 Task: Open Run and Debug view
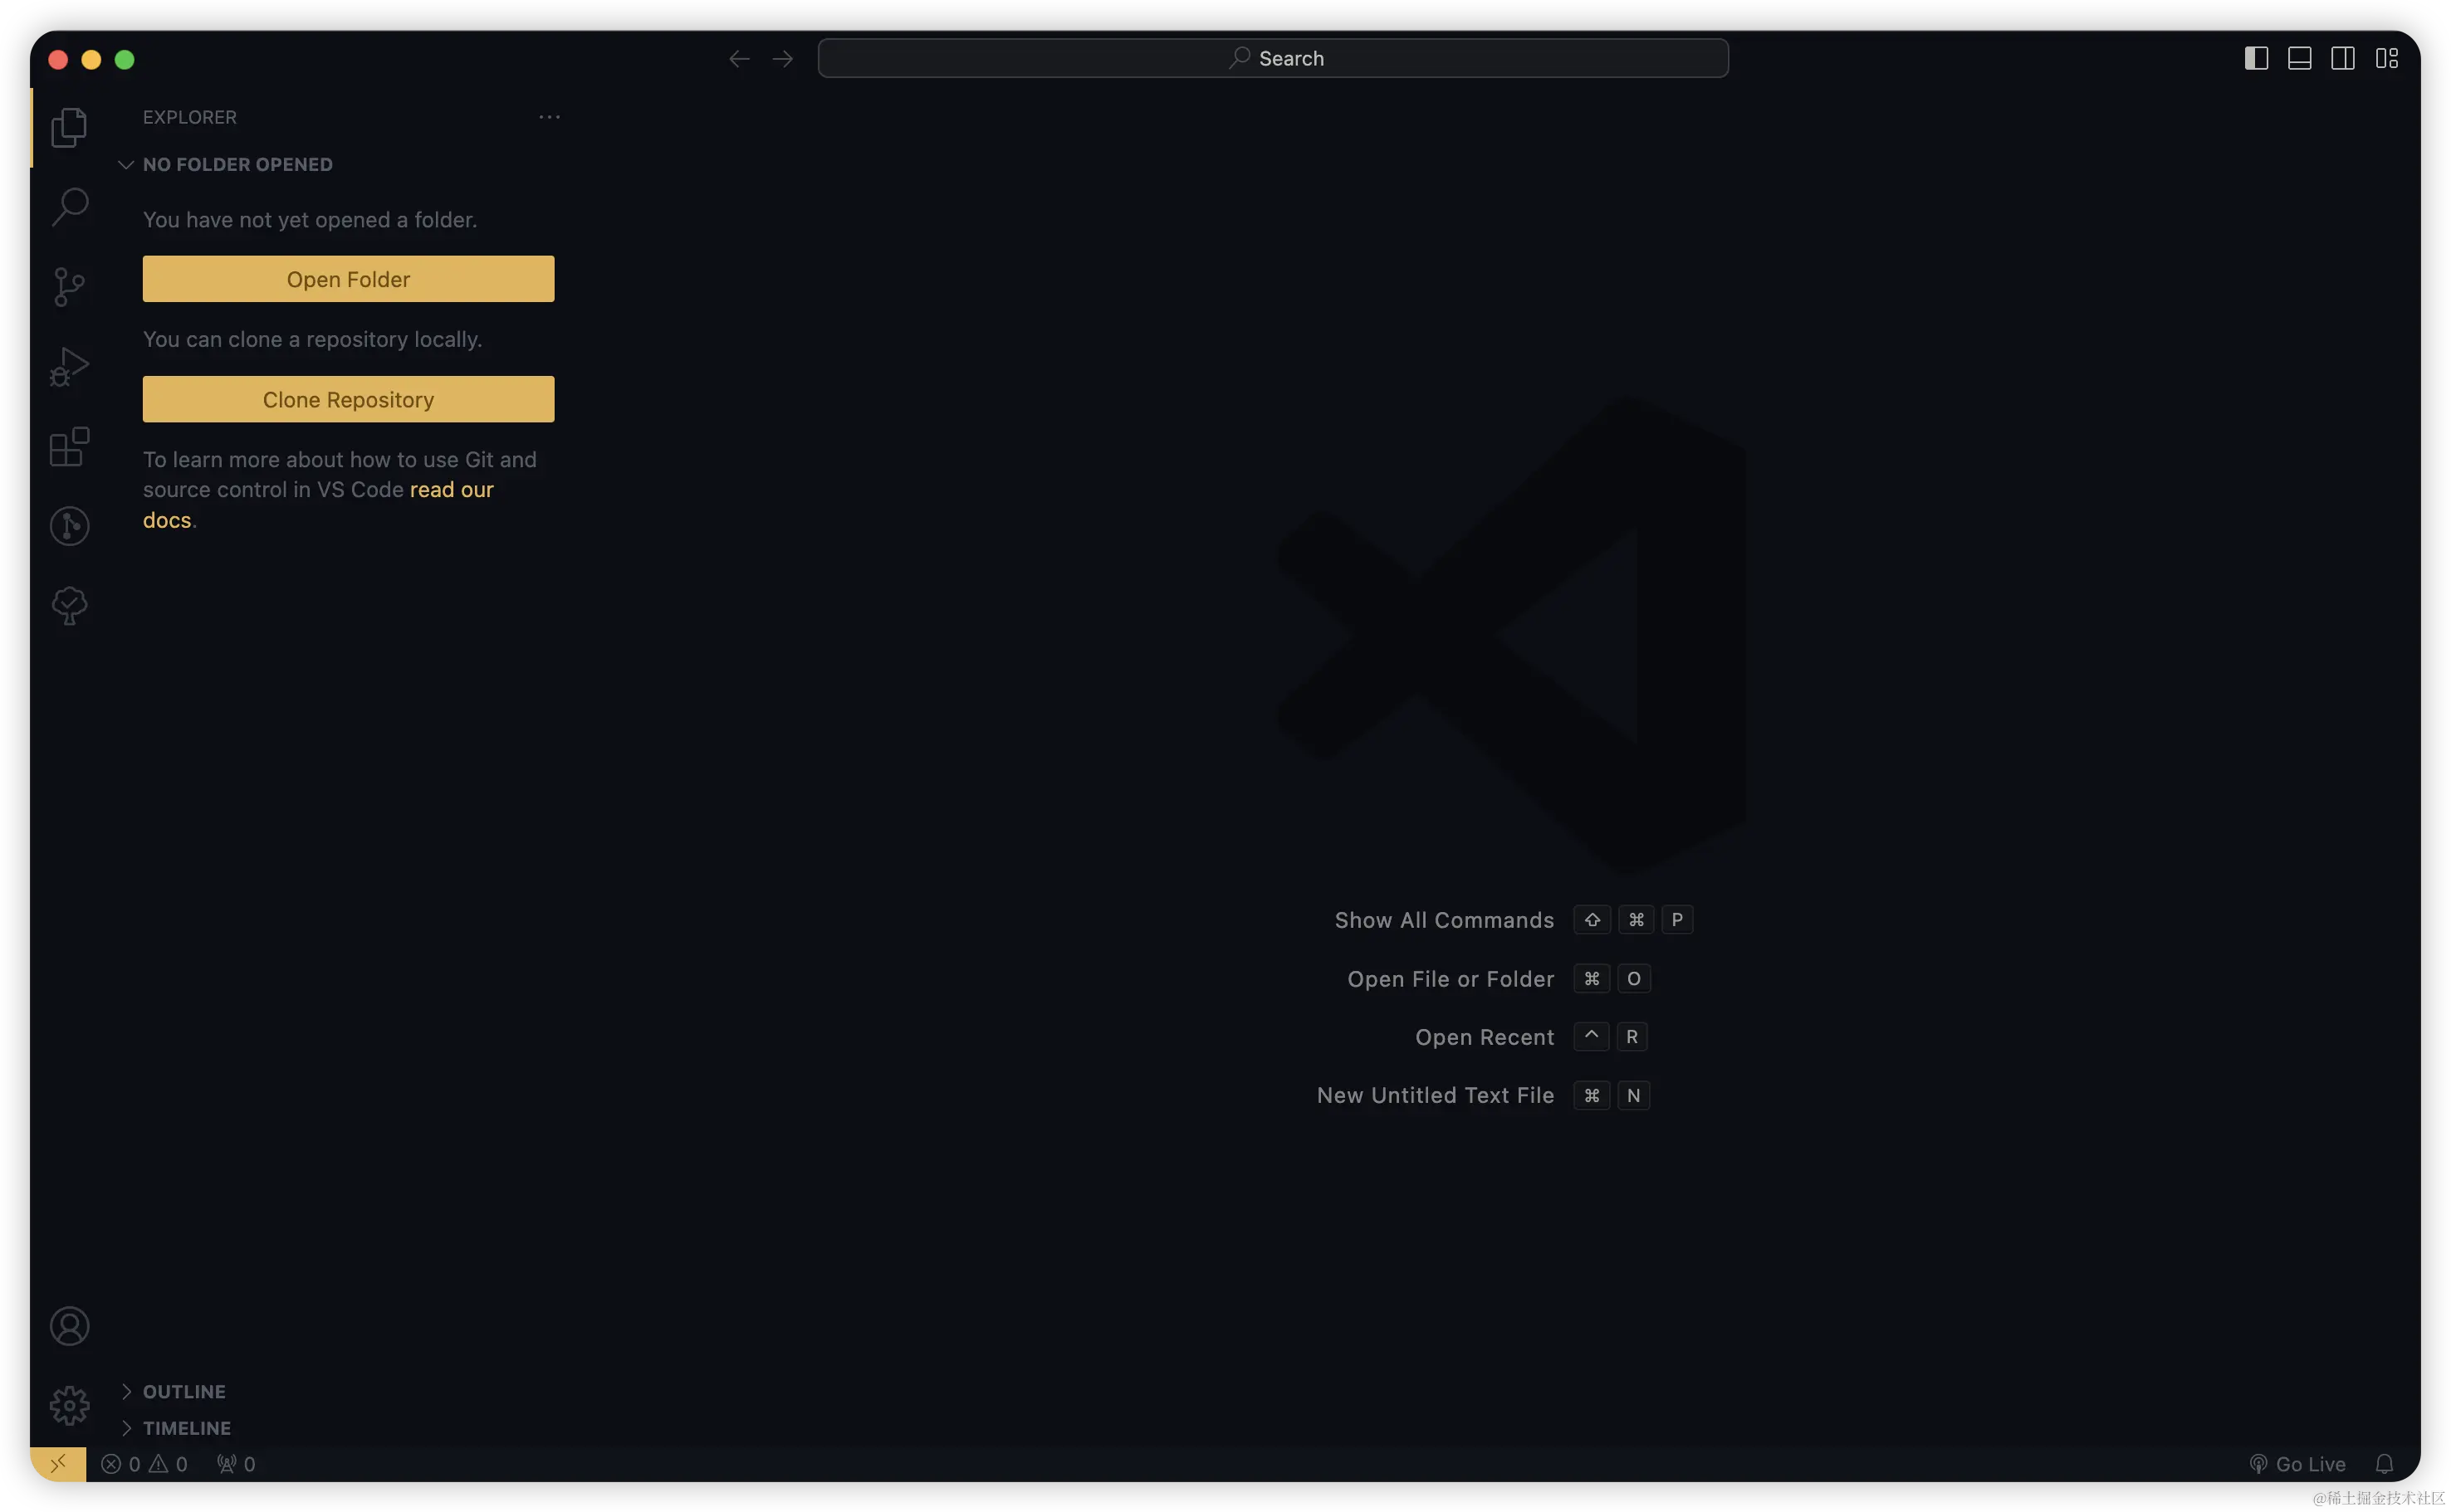point(69,367)
